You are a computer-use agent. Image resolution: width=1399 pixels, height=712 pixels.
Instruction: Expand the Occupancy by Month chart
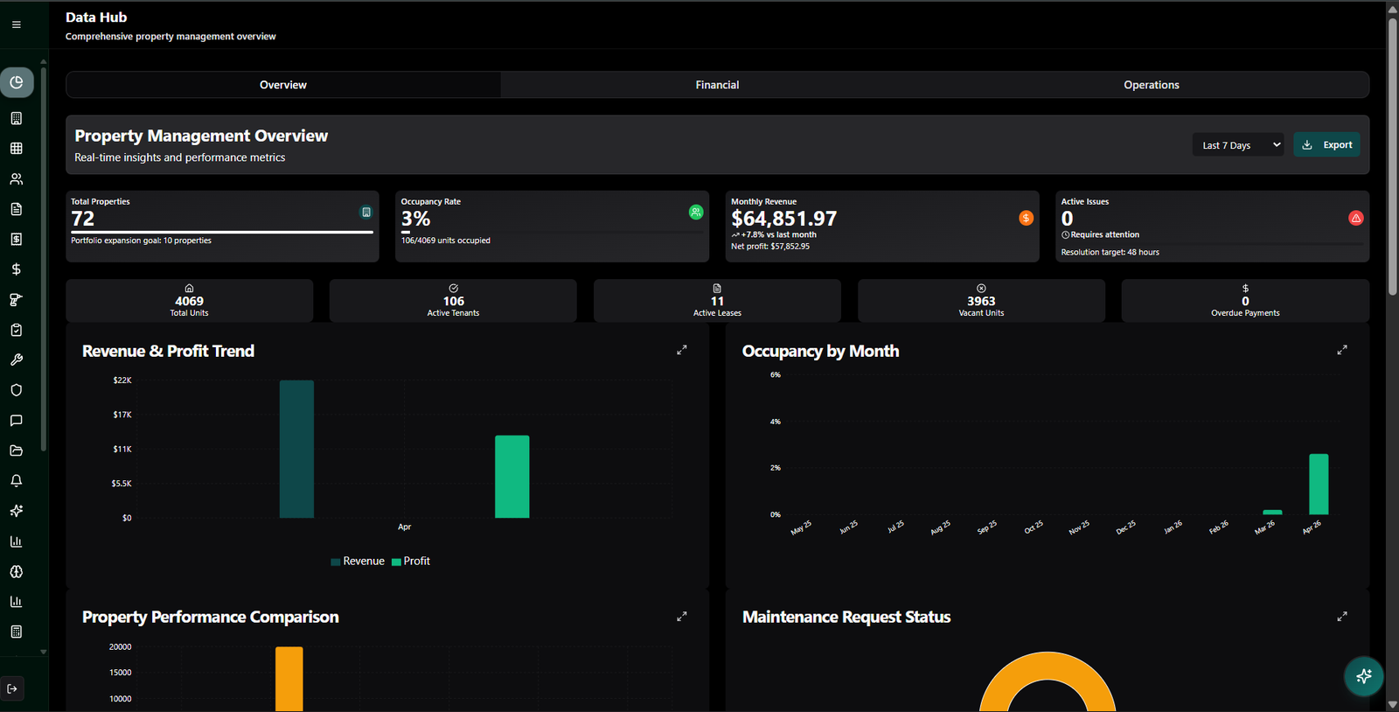coord(1342,350)
